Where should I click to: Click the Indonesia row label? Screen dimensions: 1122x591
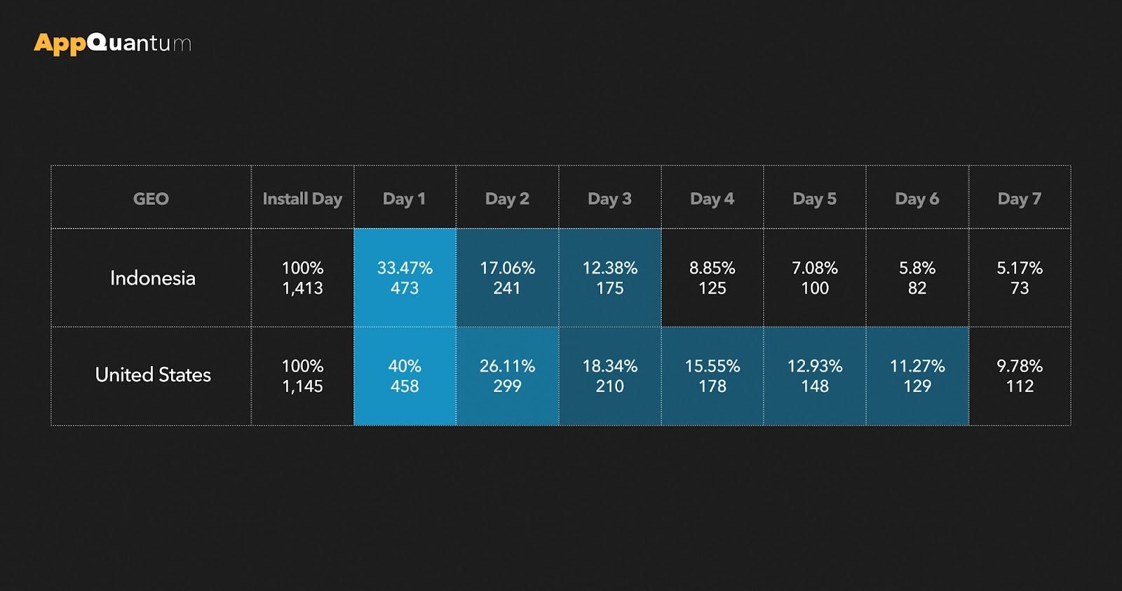point(152,278)
